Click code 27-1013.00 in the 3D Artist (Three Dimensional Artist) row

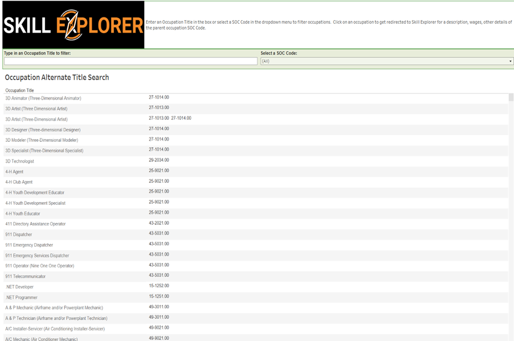pyautogui.click(x=159, y=107)
